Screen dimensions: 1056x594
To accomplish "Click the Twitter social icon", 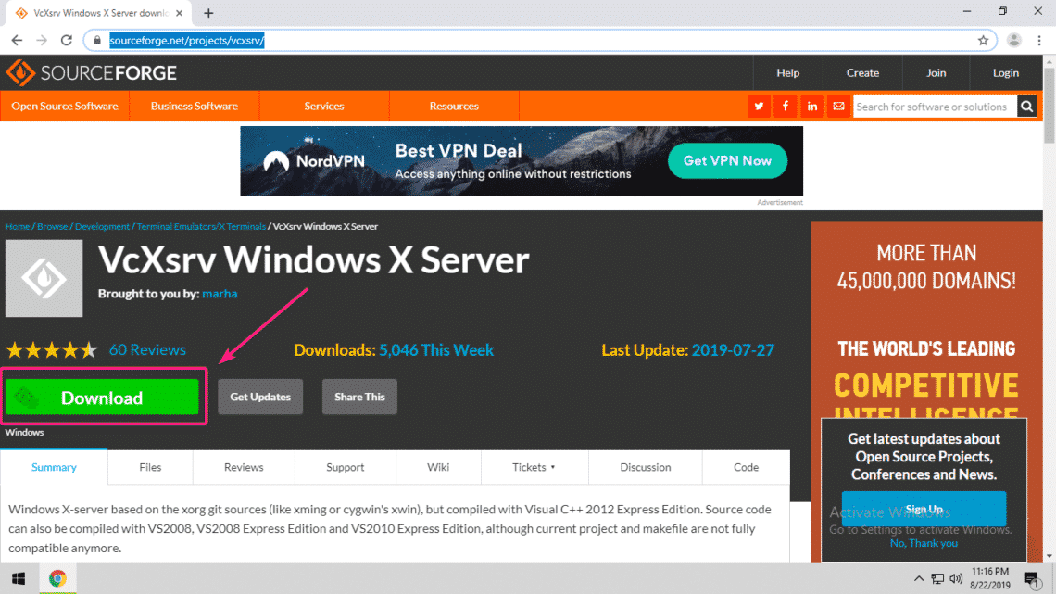I will [x=760, y=107].
